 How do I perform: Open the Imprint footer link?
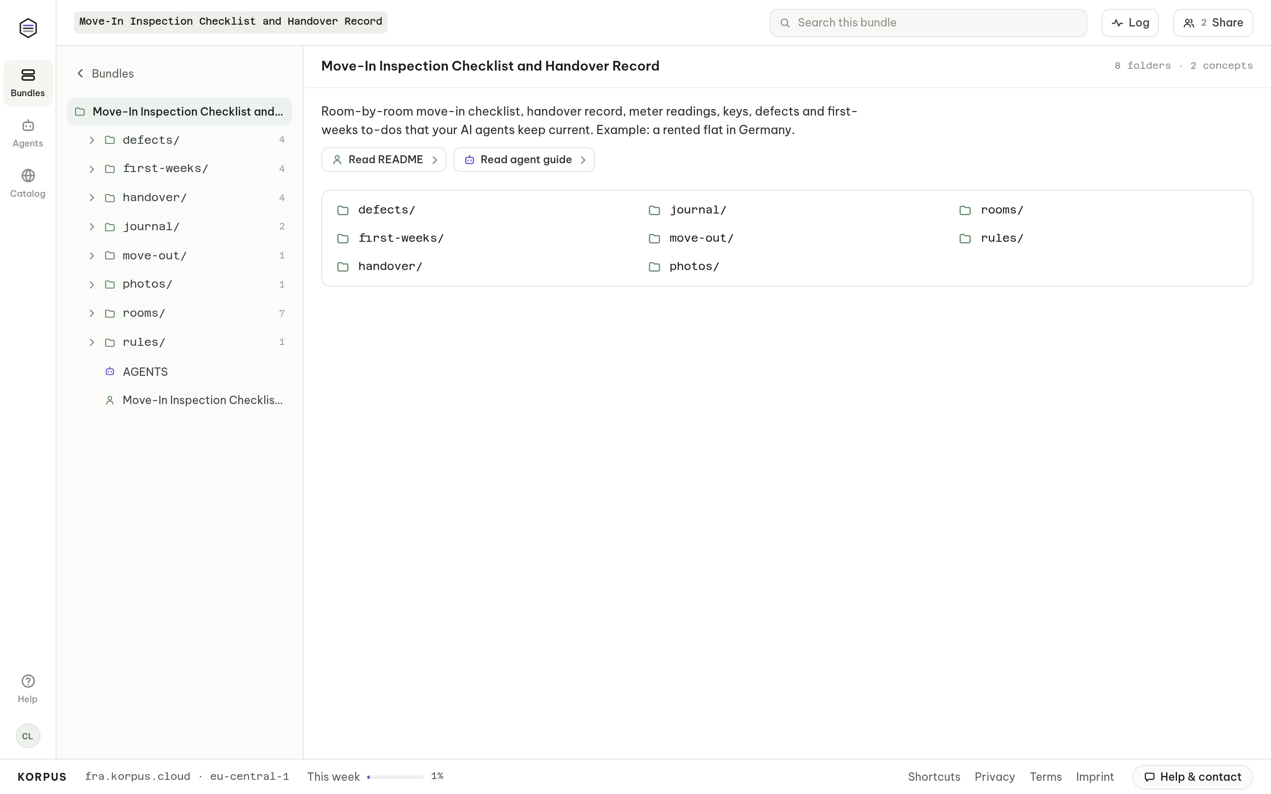pyautogui.click(x=1095, y=777)
